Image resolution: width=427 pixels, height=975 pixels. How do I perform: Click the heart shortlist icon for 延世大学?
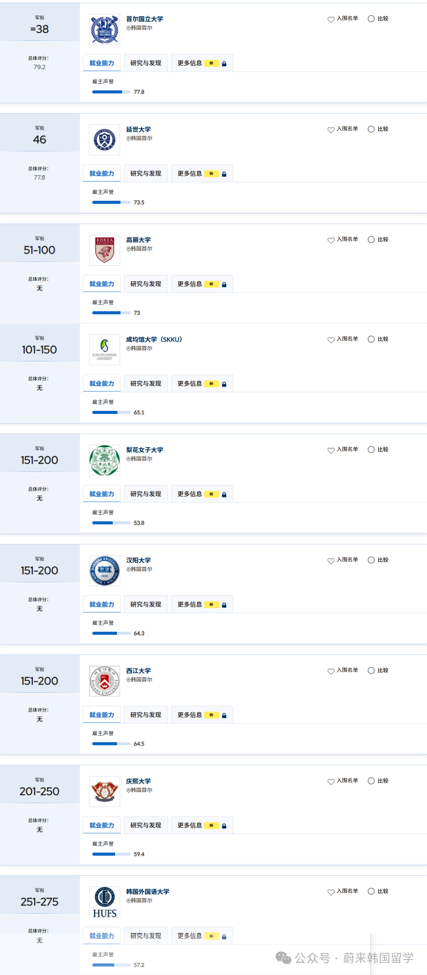pos(331,130)
